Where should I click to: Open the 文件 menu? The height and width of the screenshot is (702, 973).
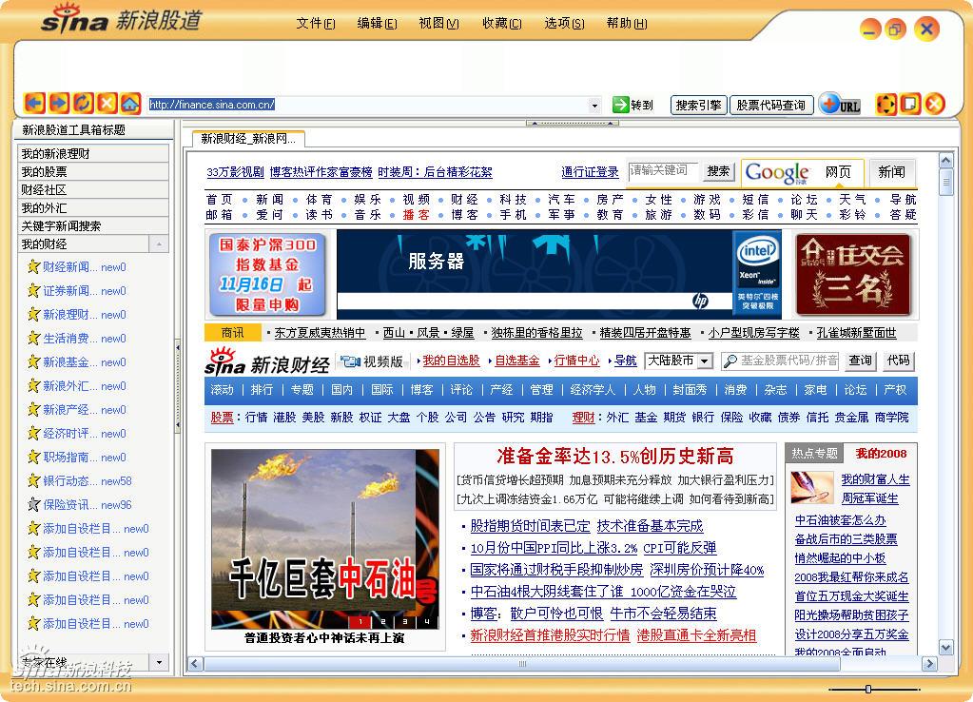[x=316, y=24]
